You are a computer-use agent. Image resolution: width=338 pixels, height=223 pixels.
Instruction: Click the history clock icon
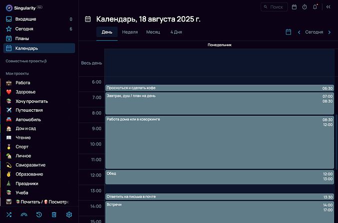tap(39, 214)
